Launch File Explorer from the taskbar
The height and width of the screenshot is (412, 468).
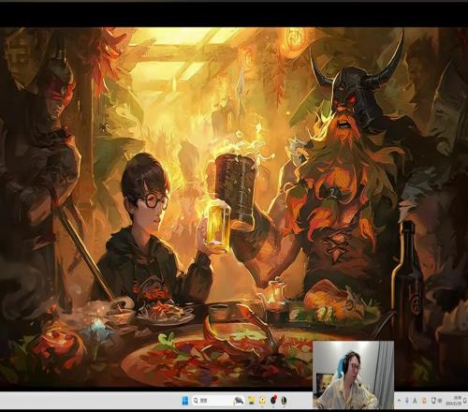pyautogui.click(x=252, y=401)
